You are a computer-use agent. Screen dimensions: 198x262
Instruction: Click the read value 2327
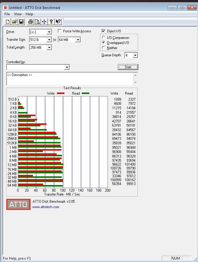pos(132,99)
